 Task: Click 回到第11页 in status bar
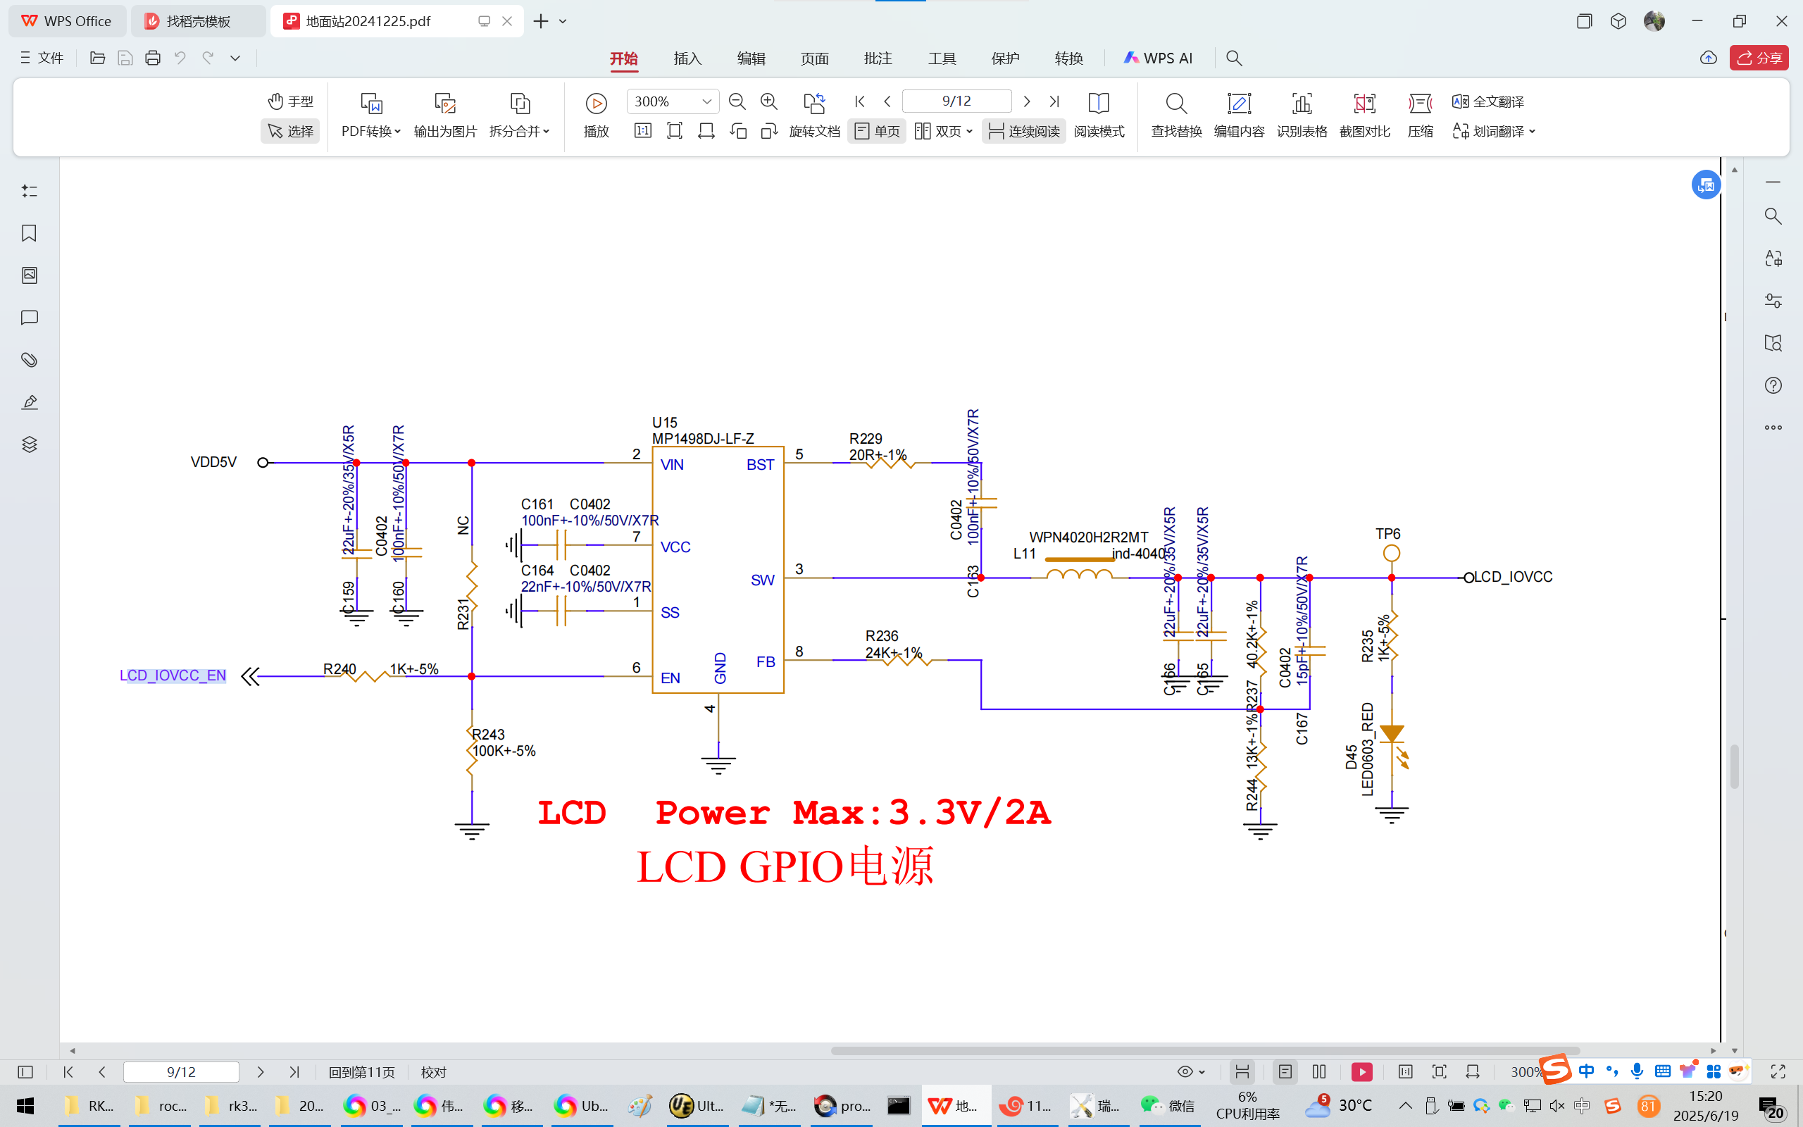point(361,1072)
